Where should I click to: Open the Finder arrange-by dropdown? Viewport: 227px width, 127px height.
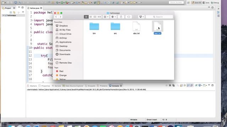point(106,17)
